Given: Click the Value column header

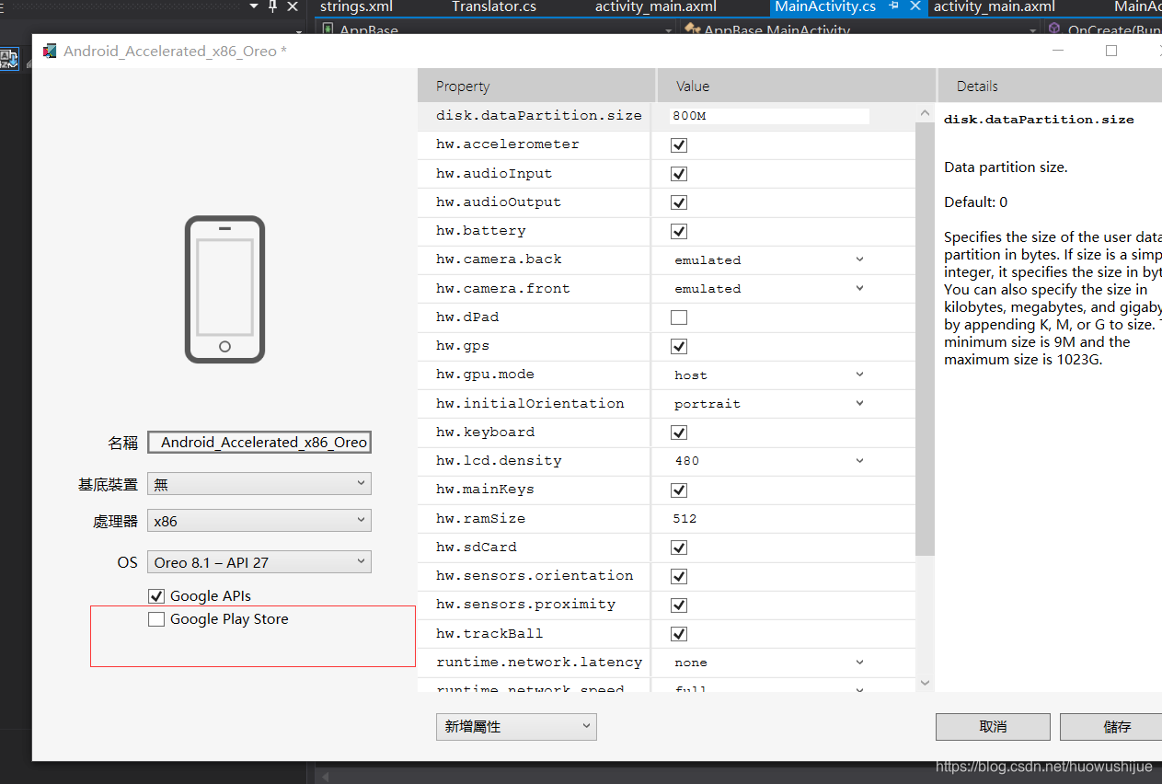Looking at the screenshot, I should click(x=796, y=86).
